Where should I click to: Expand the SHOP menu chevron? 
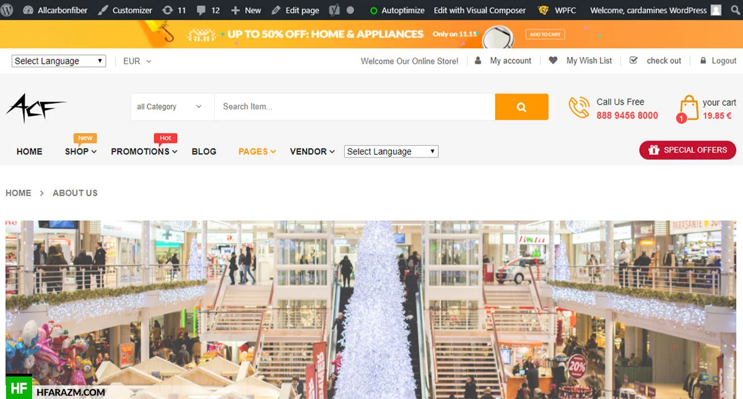[x=94, y=152]
